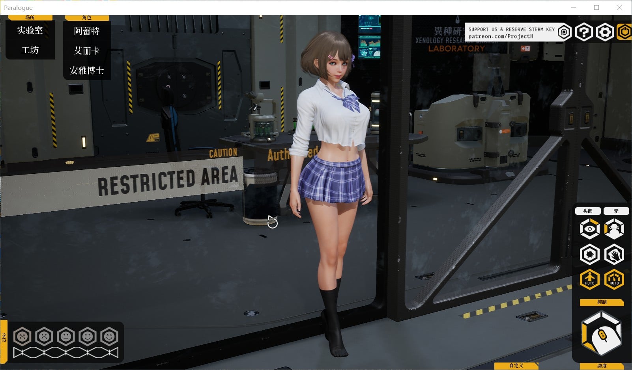This screenshot has width=632, height=370.
Task: Open the settings gear icon
Action: pyautogui.click(x=604, y=32)
